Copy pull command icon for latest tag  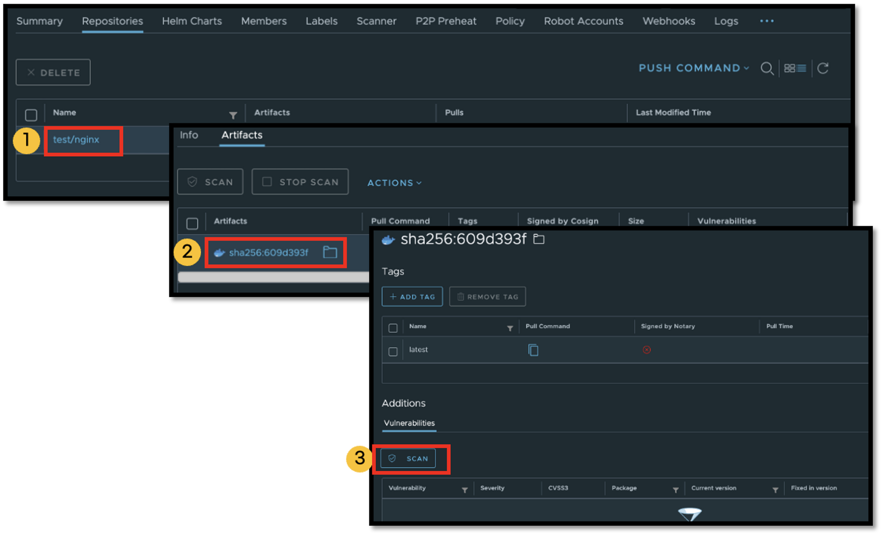point(533,350)
